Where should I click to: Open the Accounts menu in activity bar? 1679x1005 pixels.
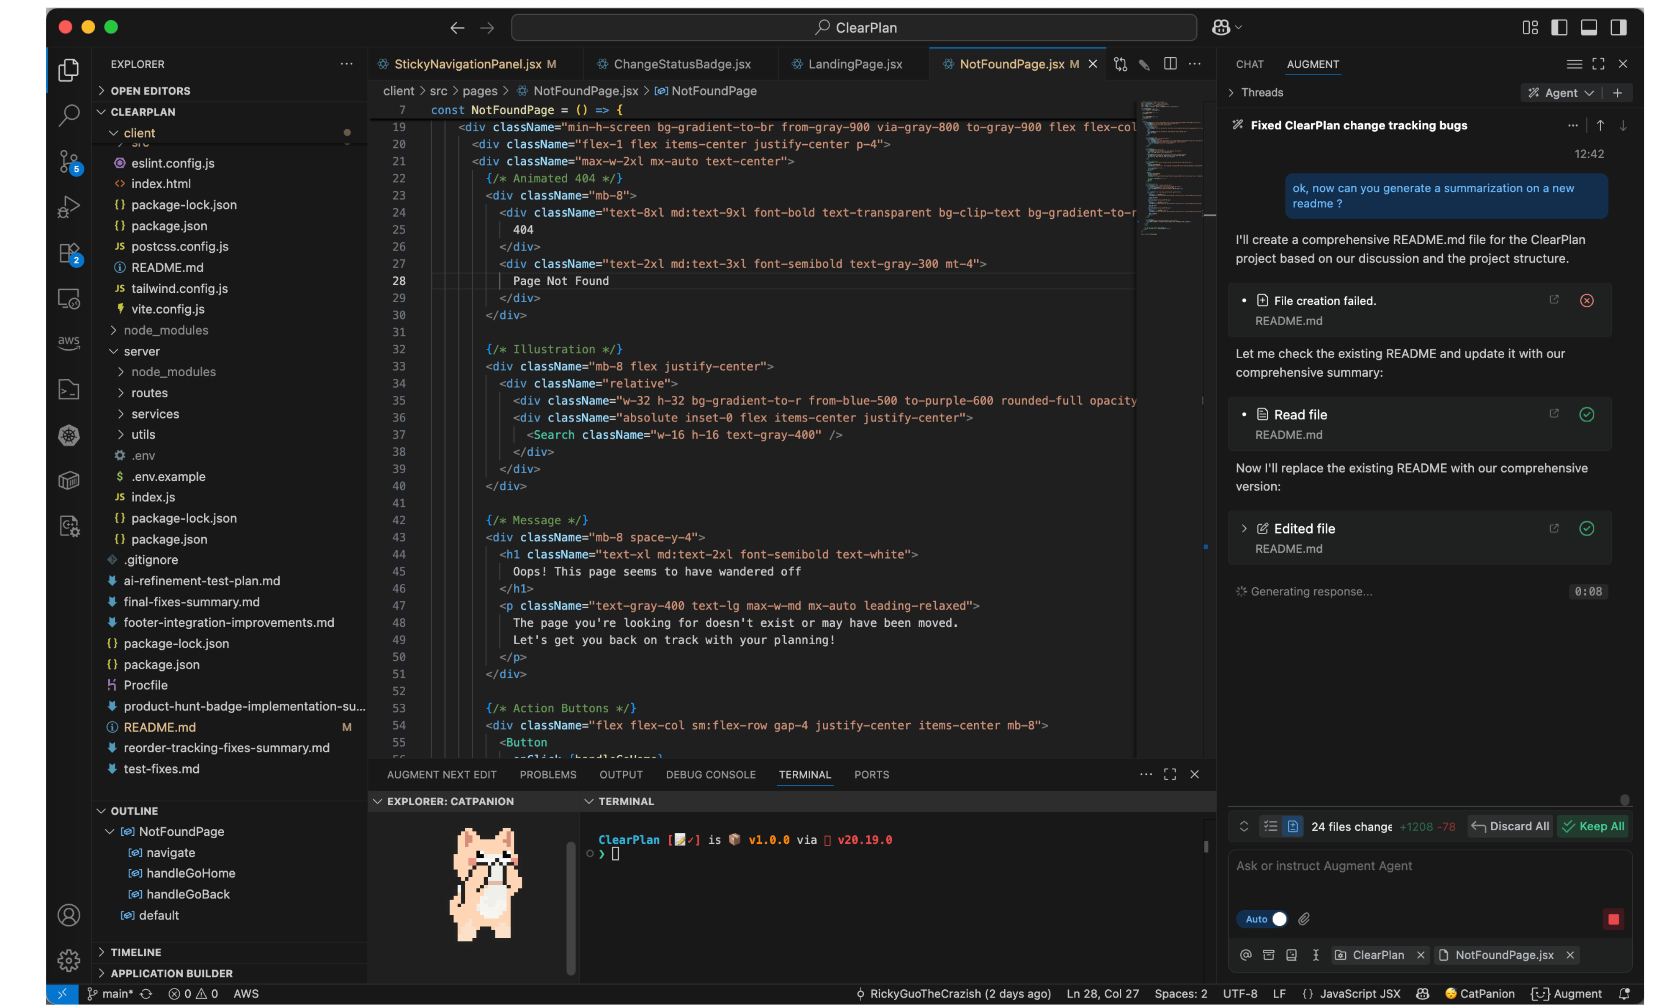tap(69, 915)
